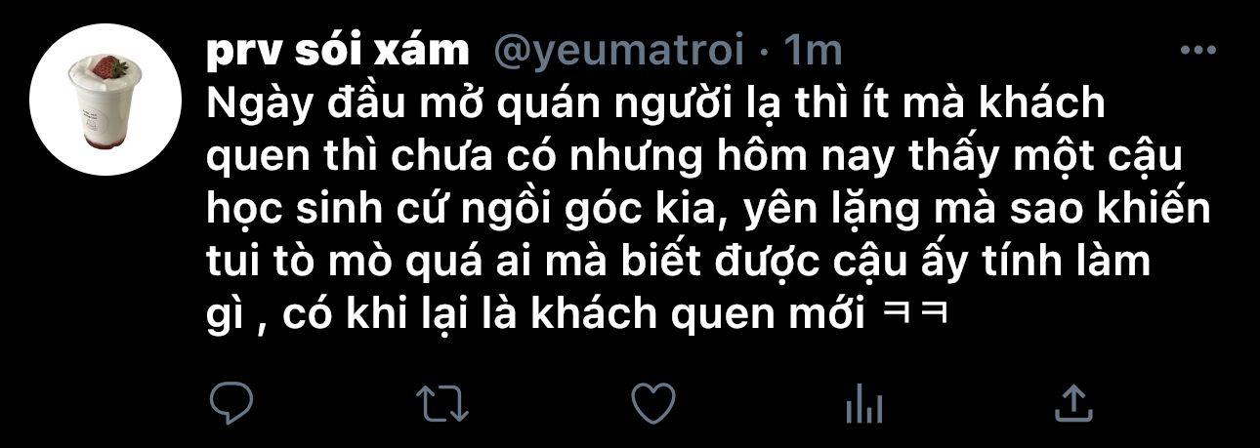The width and height of the screenshot is (1260, 448).
Task: Click the last tweet line starting with gì , có khi
Action: (x=580, y=316)
